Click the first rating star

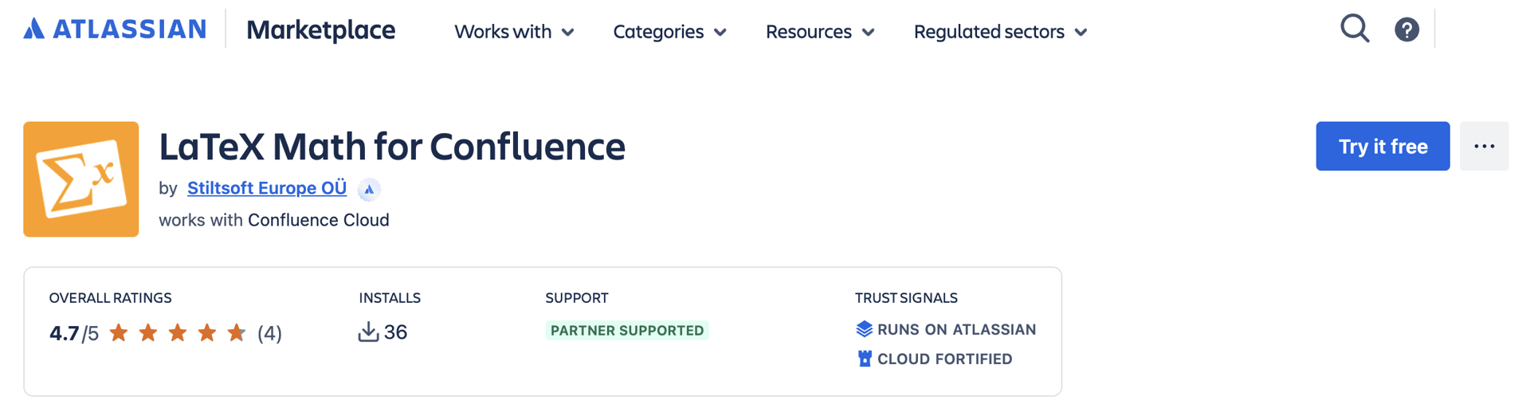coord(119,332)
